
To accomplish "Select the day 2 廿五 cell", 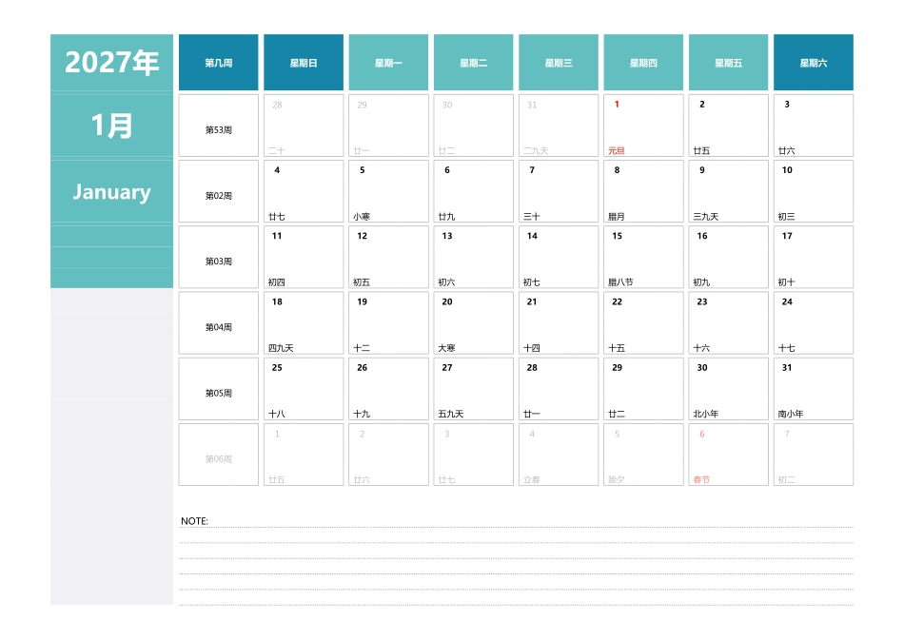I will point(728,126).
